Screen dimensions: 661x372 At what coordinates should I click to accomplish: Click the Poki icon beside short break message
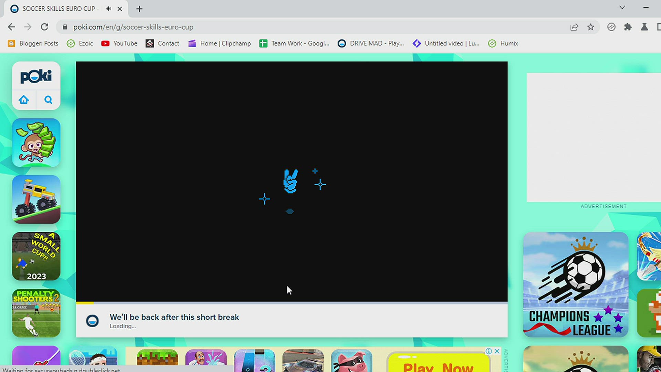pos(92,321)
